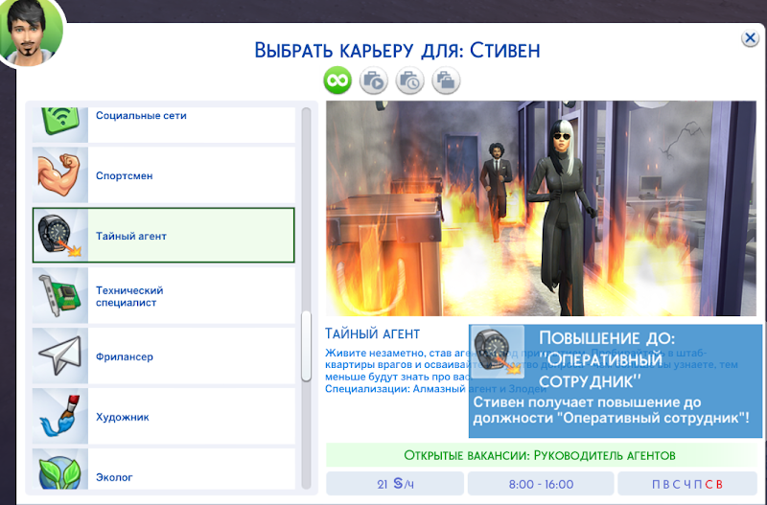The image size is (767, 505).
Task: Filter careers by briefcase with clock icon
Action: (x=410, y=80)
